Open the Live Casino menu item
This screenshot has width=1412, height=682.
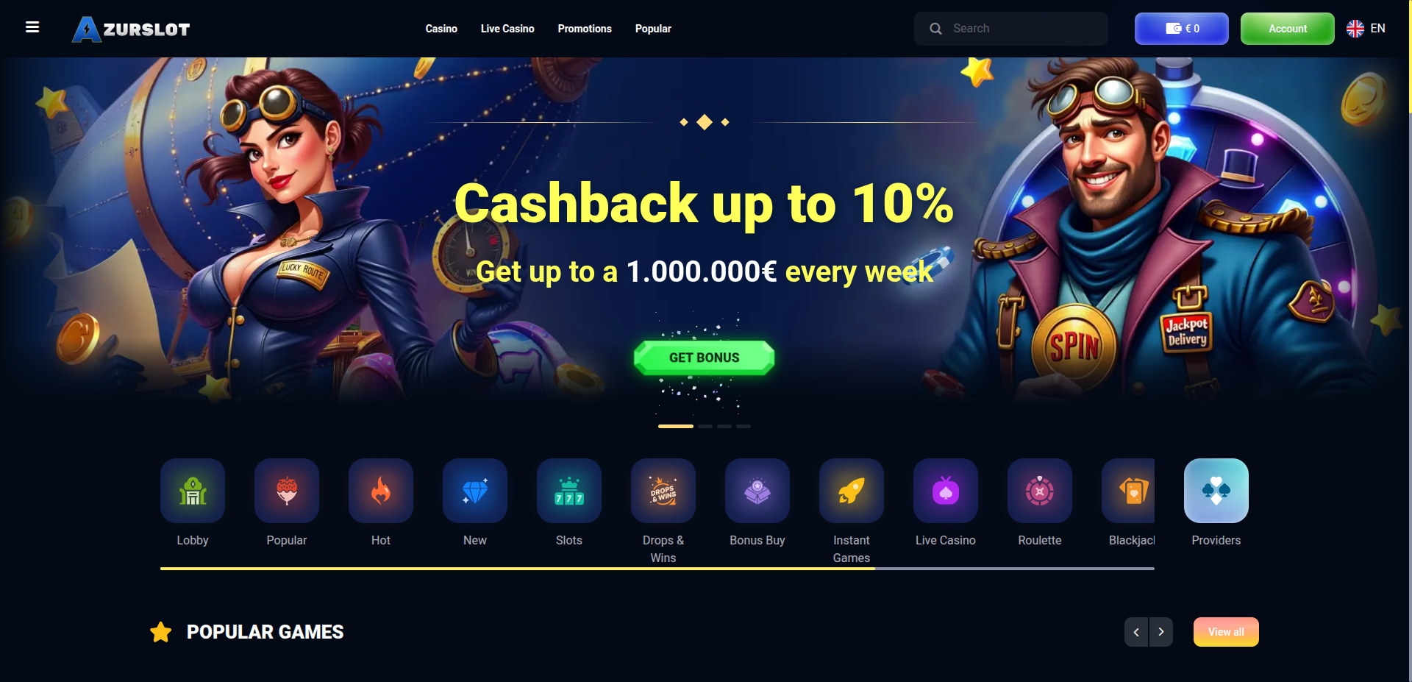[x=507, y=29]
